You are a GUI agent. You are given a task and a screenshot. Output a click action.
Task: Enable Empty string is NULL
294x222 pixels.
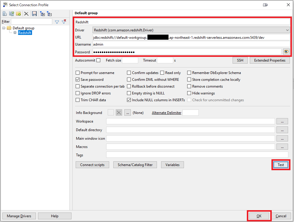(x=129, y=93)
